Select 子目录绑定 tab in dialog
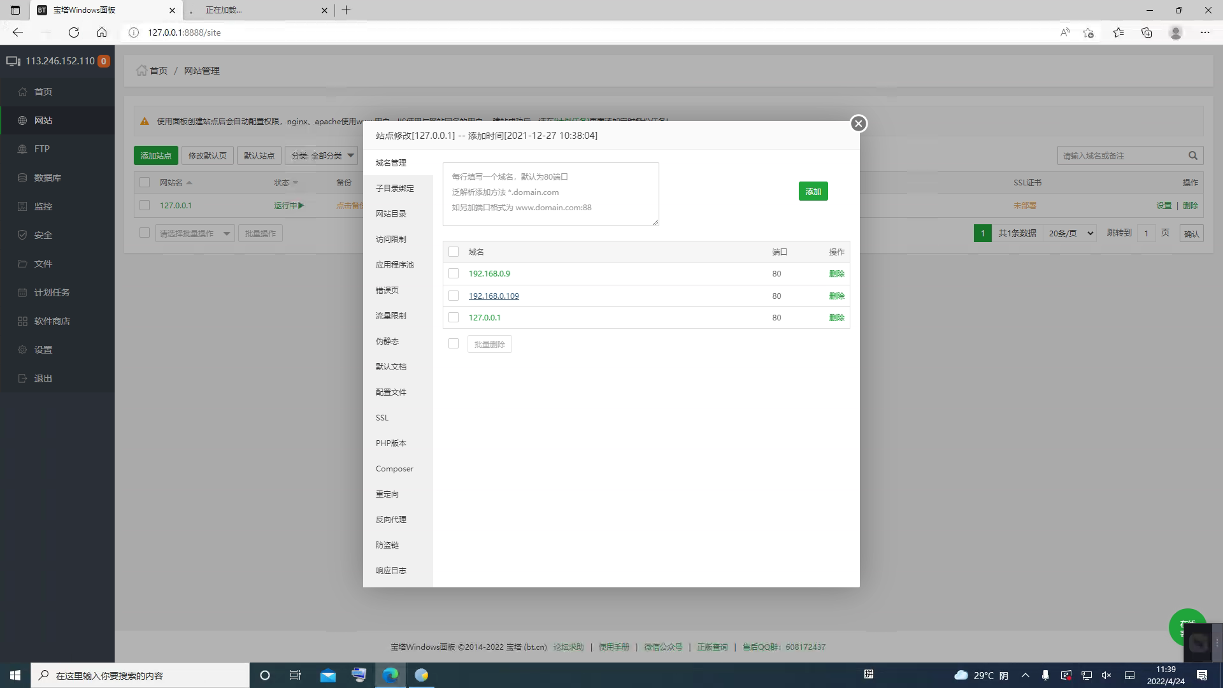This screenshot has height=688, width=1223. click(x=395, y=189)
